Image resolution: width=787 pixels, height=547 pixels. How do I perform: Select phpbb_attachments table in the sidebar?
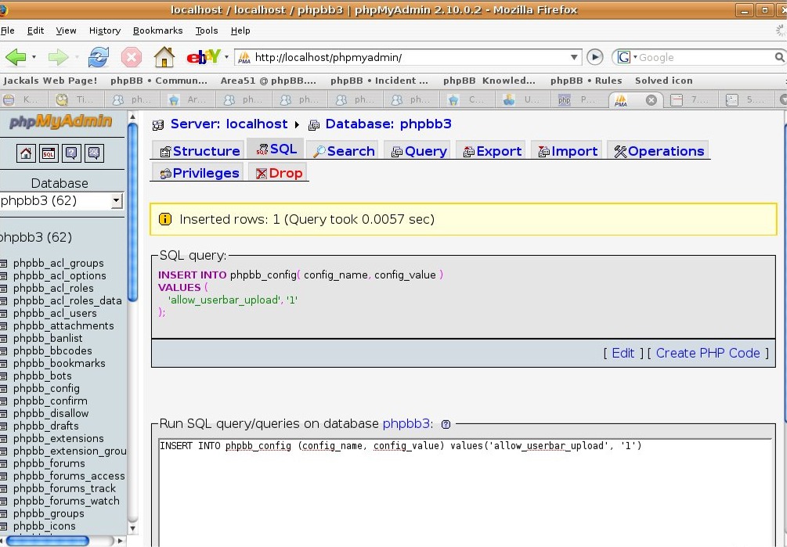tap(63, 326)
